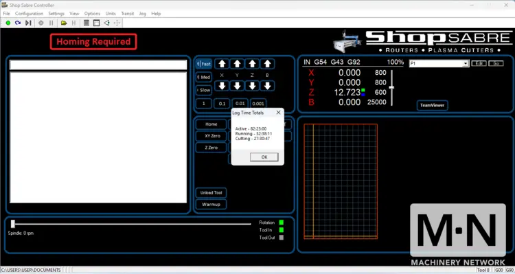Open the Configuration menu
The width and height of the screenshot is (515, 274).
pos(30,14)
